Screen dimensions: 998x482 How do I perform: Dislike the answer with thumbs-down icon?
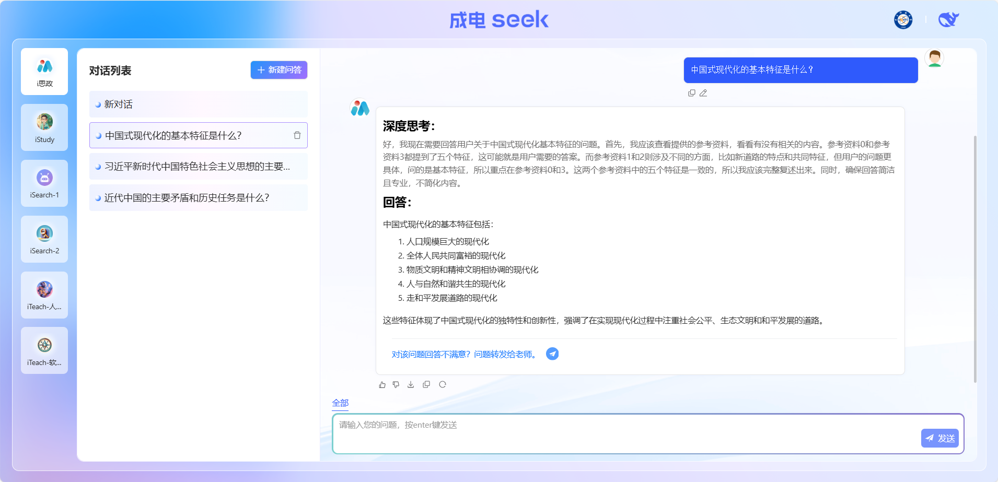pos(396,384)
